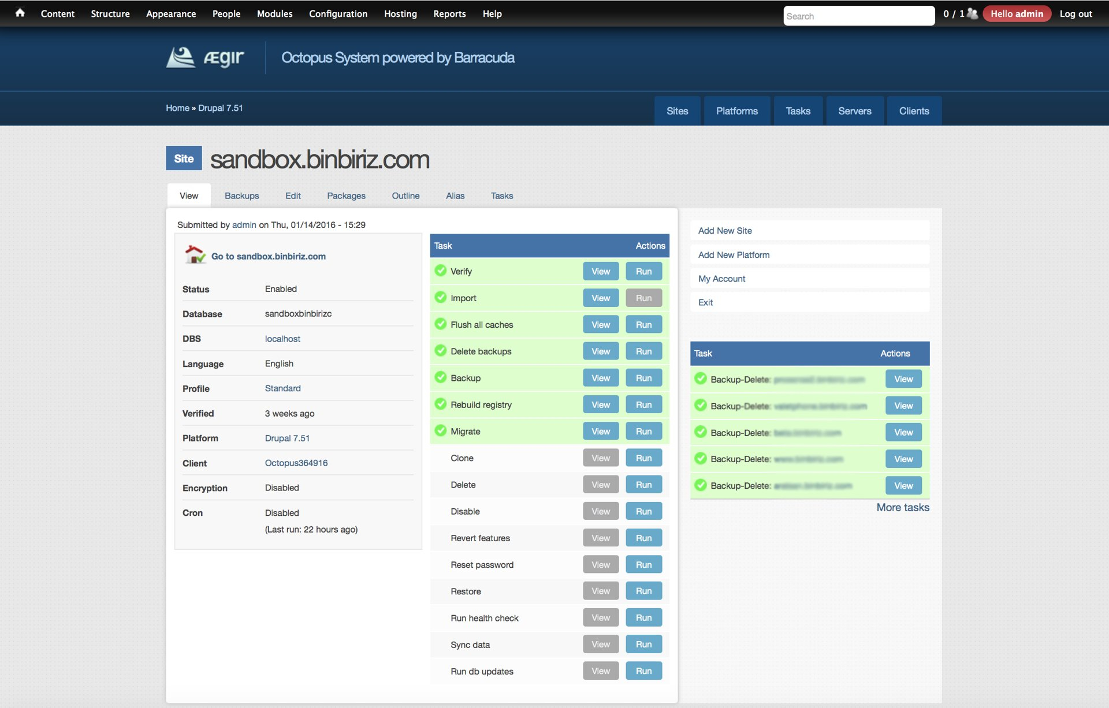This screenshot has width=1109, height=708.
Task: Open the Hosting admin menu
Action: 400,13
